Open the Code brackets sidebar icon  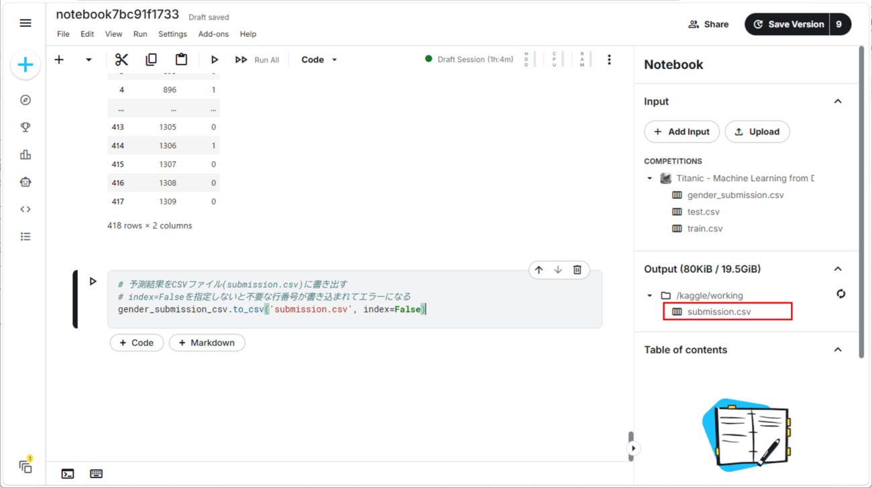click(x=25, y=209)
